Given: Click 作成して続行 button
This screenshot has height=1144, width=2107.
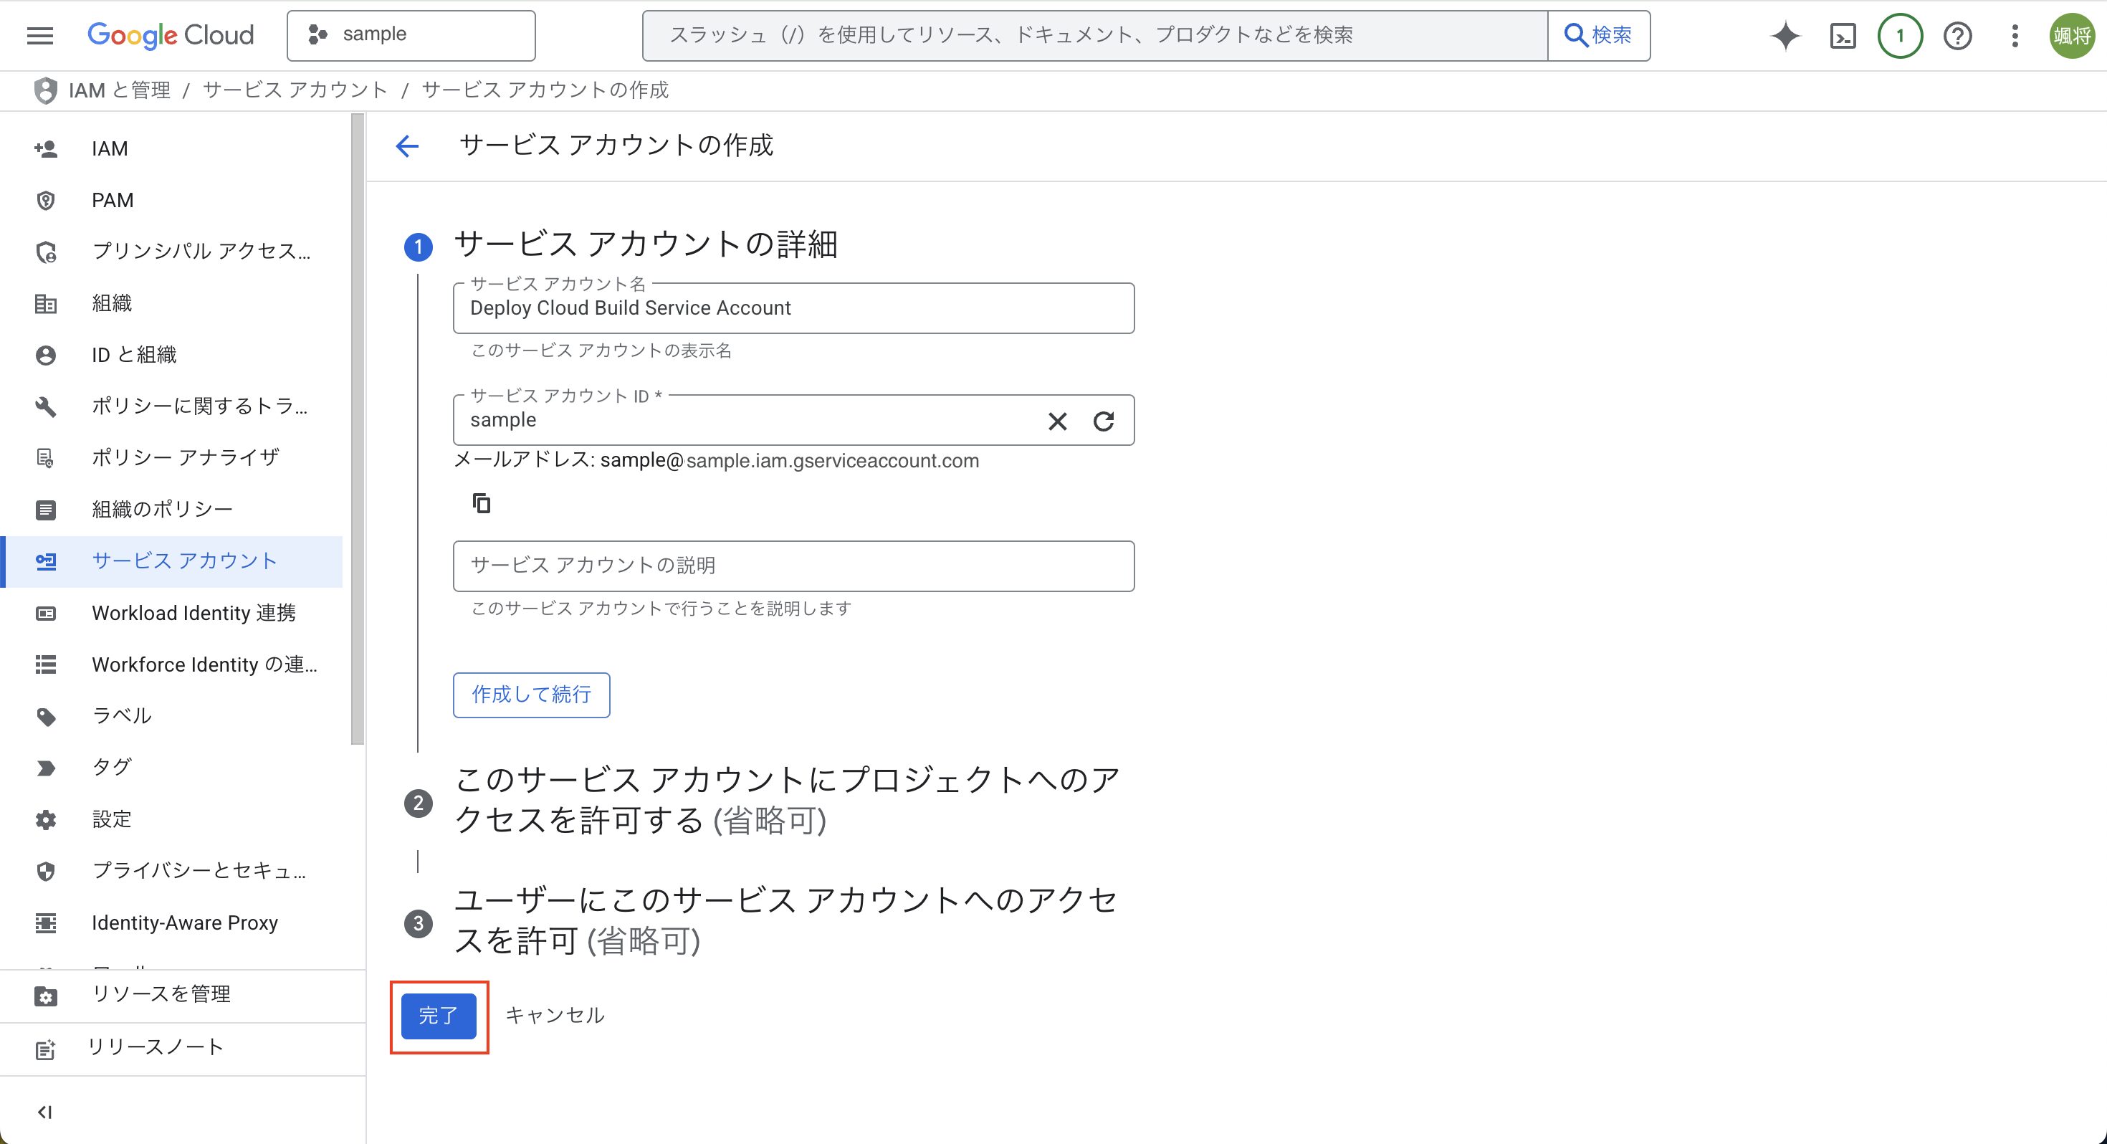Looking at the screenshot, I should [x=532, y=695].
